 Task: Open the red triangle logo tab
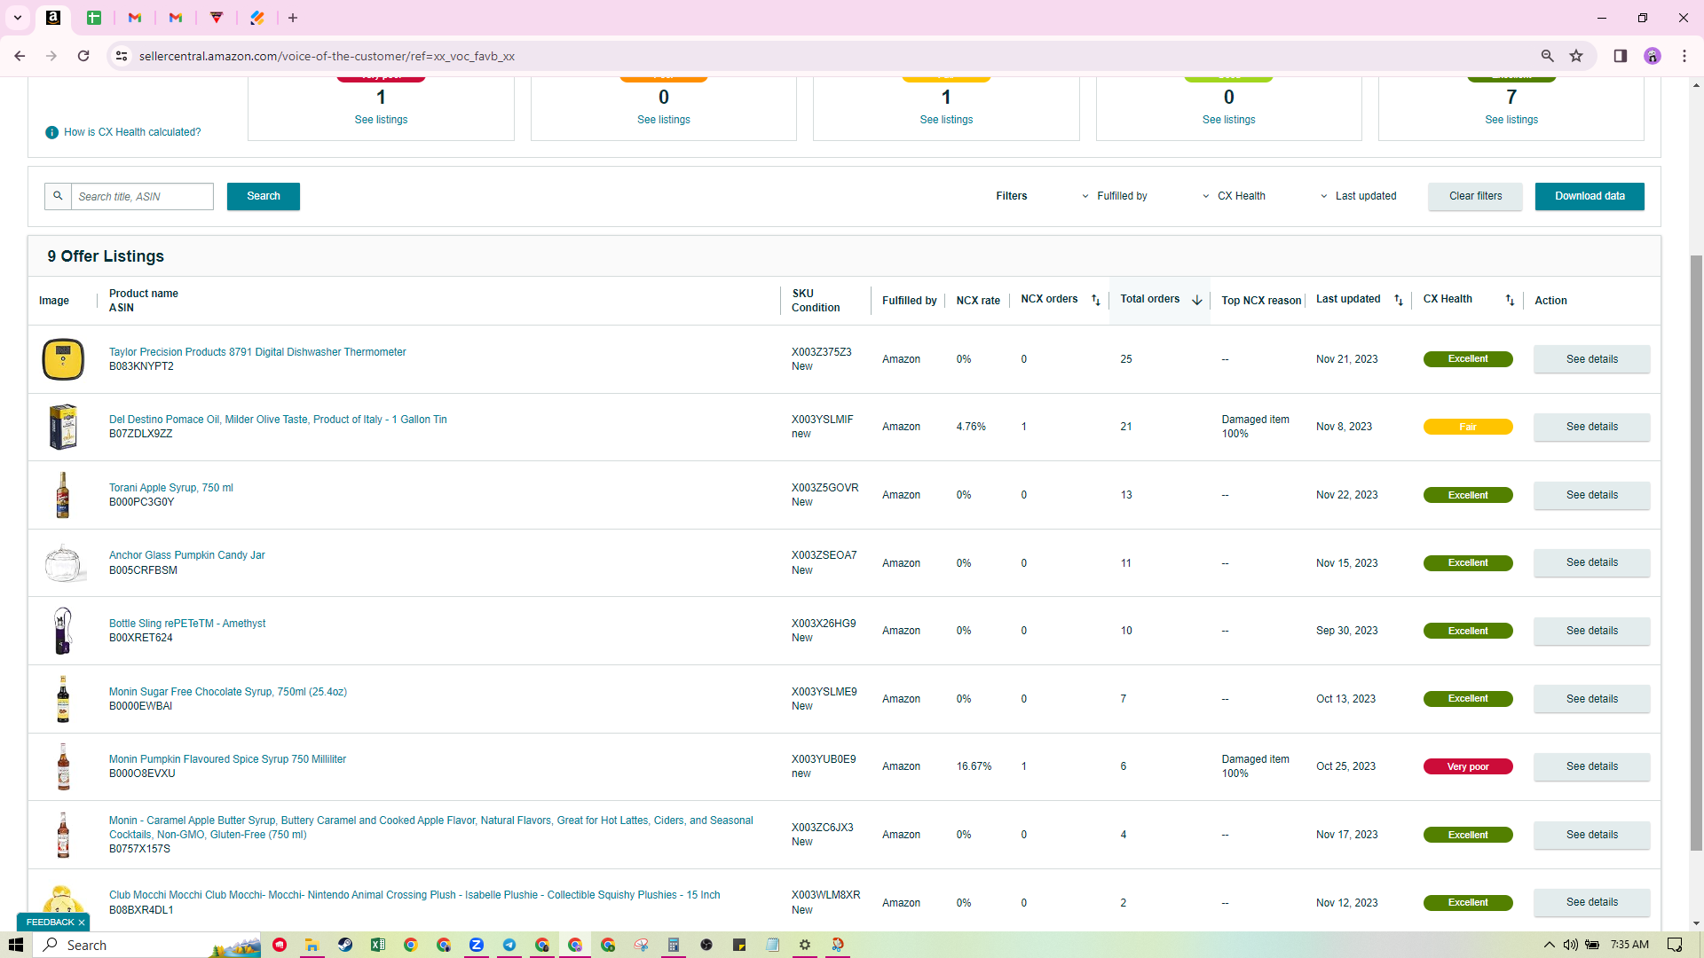point(217,18)
